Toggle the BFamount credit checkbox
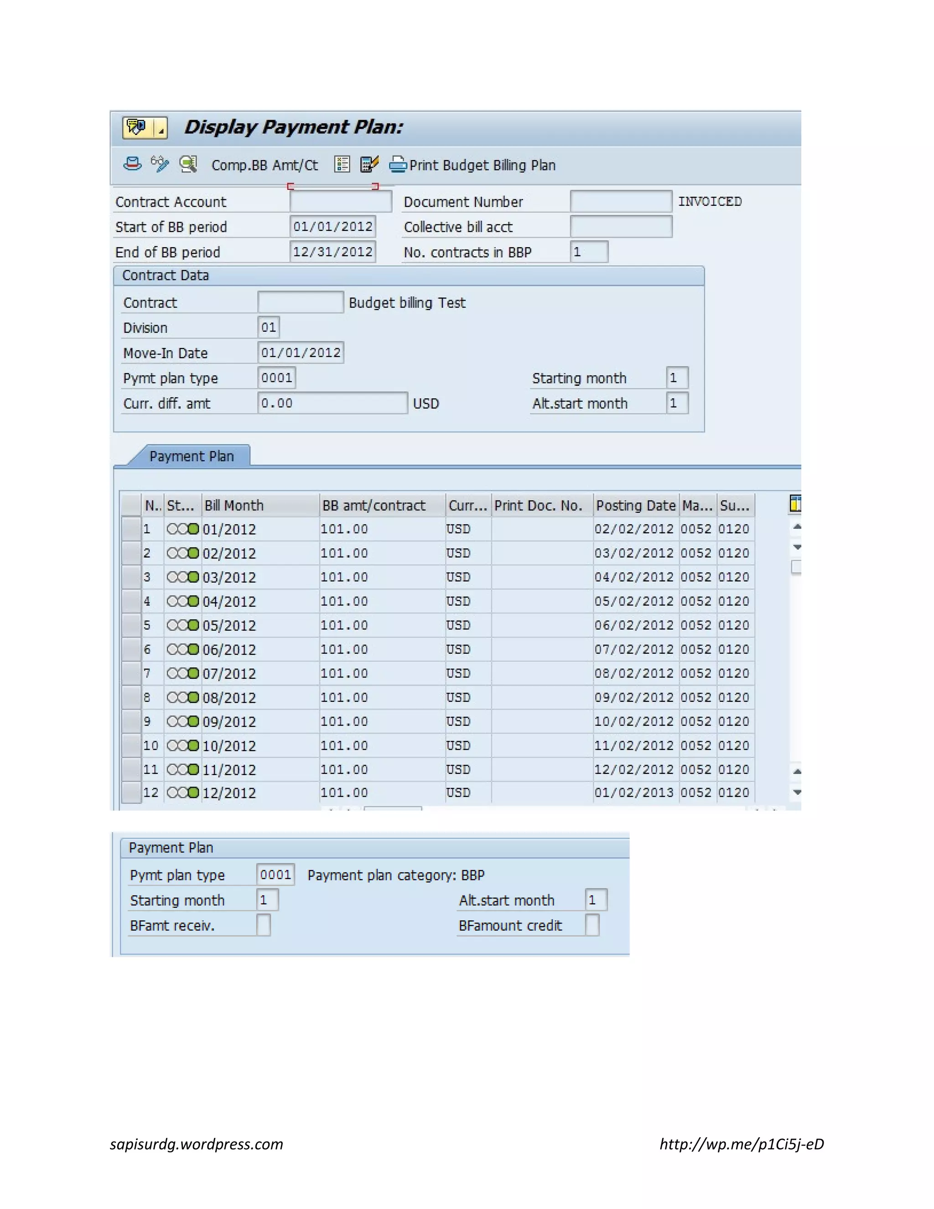 592,925
